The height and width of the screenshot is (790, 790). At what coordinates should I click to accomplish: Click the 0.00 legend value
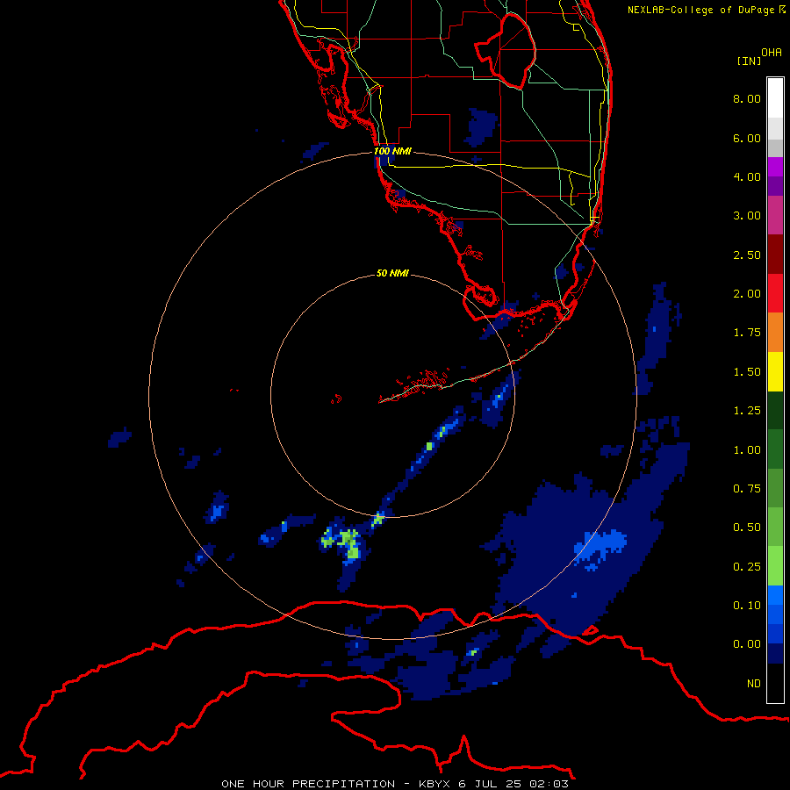(747, 644)
